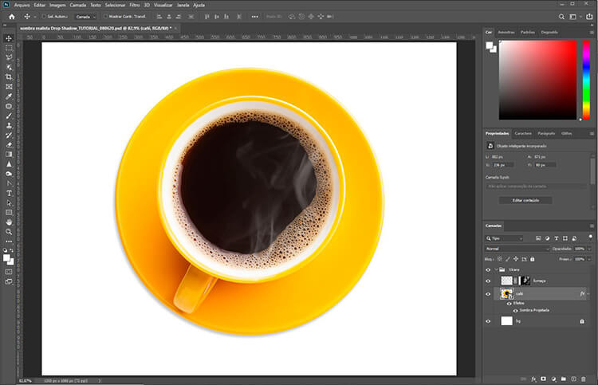
Task: Select the Brush tool
Action: pos(9,116)
